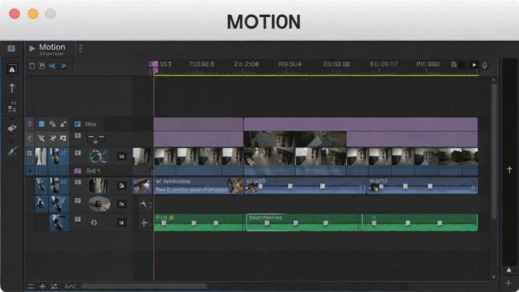Open the stacked layers tool in left sidebar
The image size is (519, 292).
[12, 107]
